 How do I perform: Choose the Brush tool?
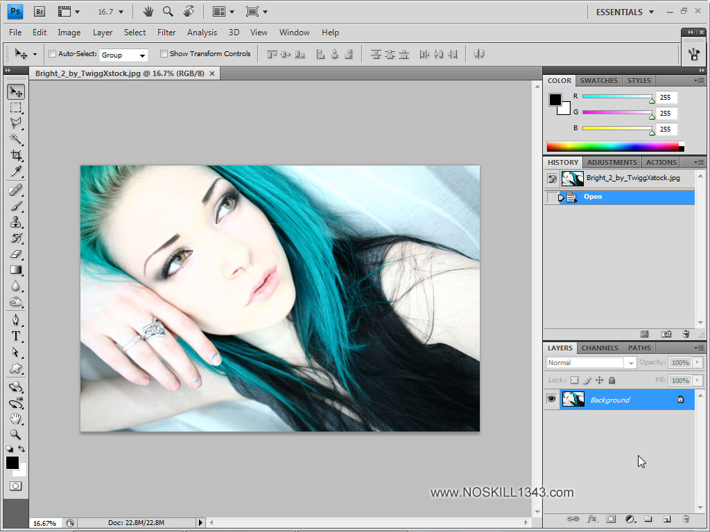[x=16, y=206]
